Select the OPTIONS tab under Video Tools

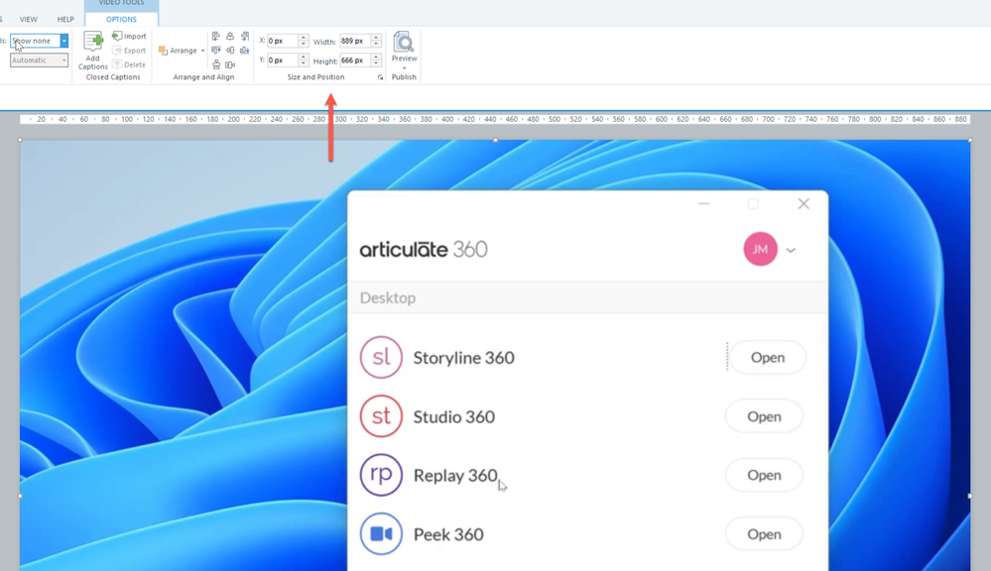pyautogui.click(x=121, y=20)
